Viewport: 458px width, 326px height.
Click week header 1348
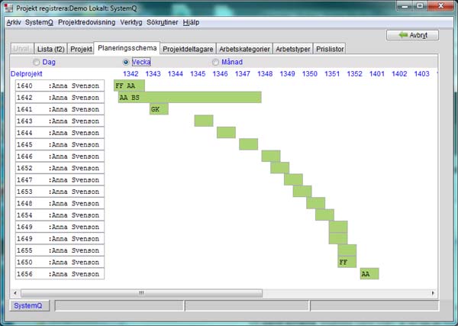(x=265, y=73)
